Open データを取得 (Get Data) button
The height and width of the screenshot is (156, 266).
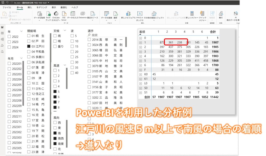(x=39, y=16)
